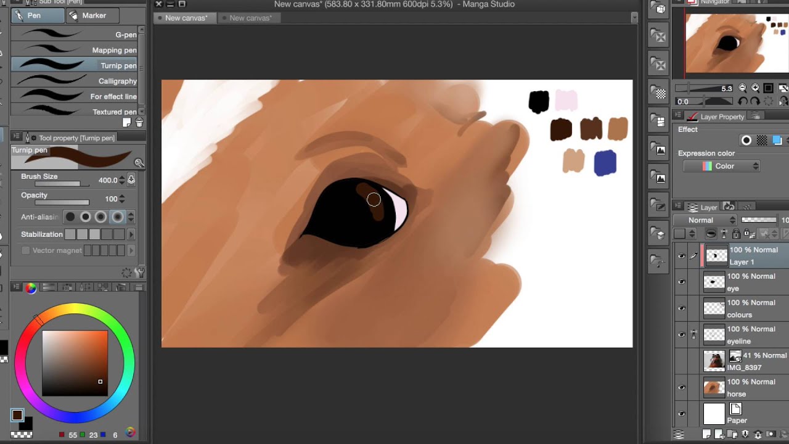Screen dimensions: 789x444
Task: Enable the Vector magnet checkbox
Action: coord(25,250)
